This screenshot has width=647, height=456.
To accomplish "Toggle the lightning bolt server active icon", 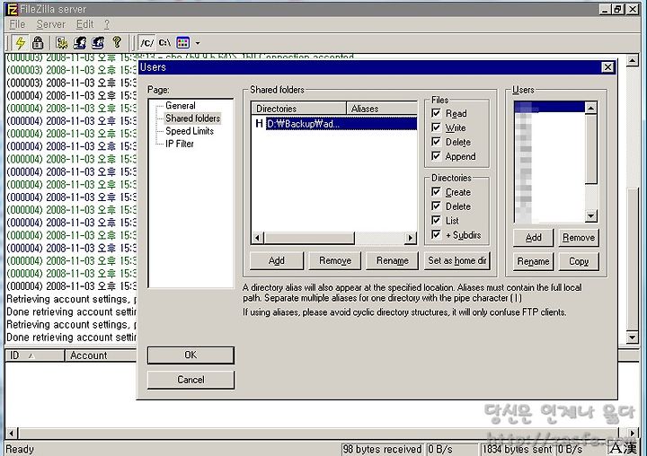I will [20, 42].
